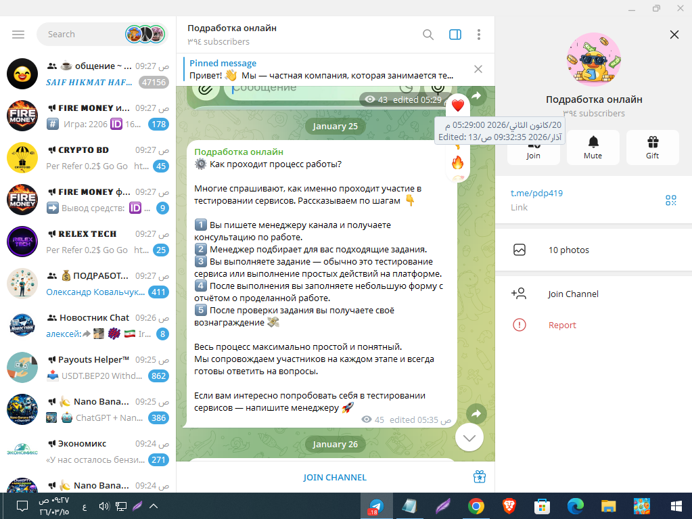Open Microsoft Edge from the taskbar
This screenshot has width=692, height=519.
[x=575, y=506]
